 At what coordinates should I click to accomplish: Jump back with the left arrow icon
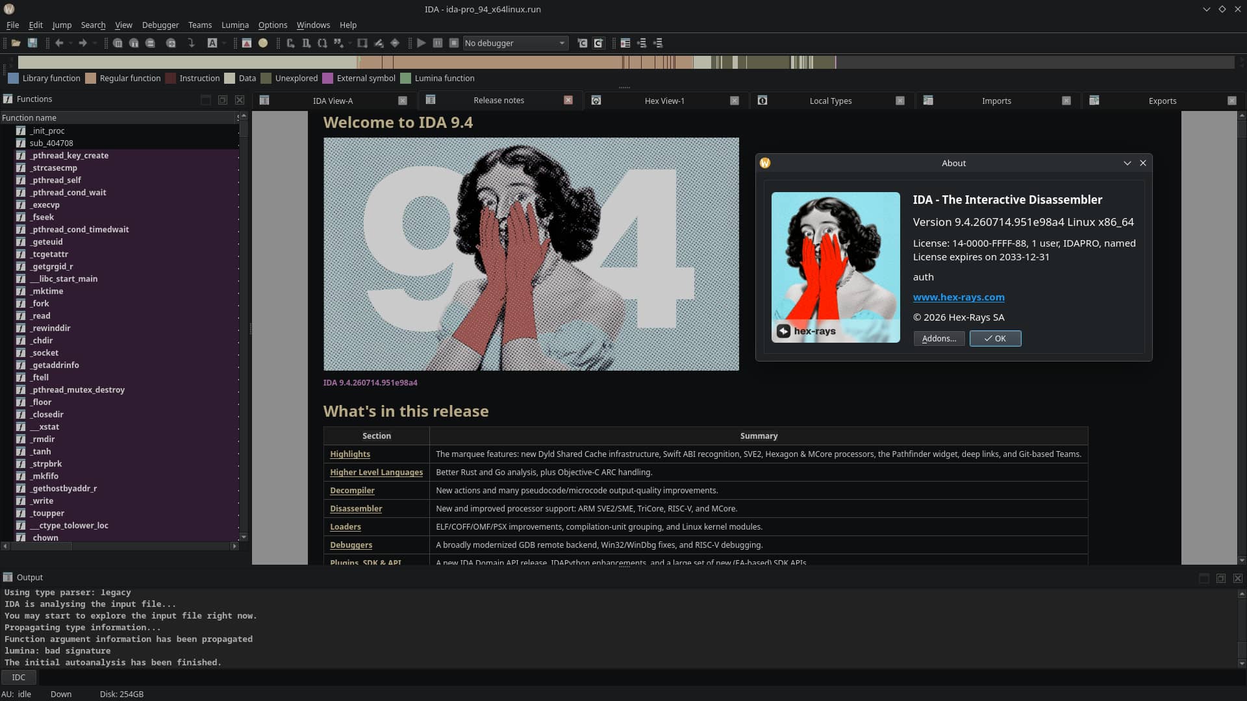click(x=59, y=43)
